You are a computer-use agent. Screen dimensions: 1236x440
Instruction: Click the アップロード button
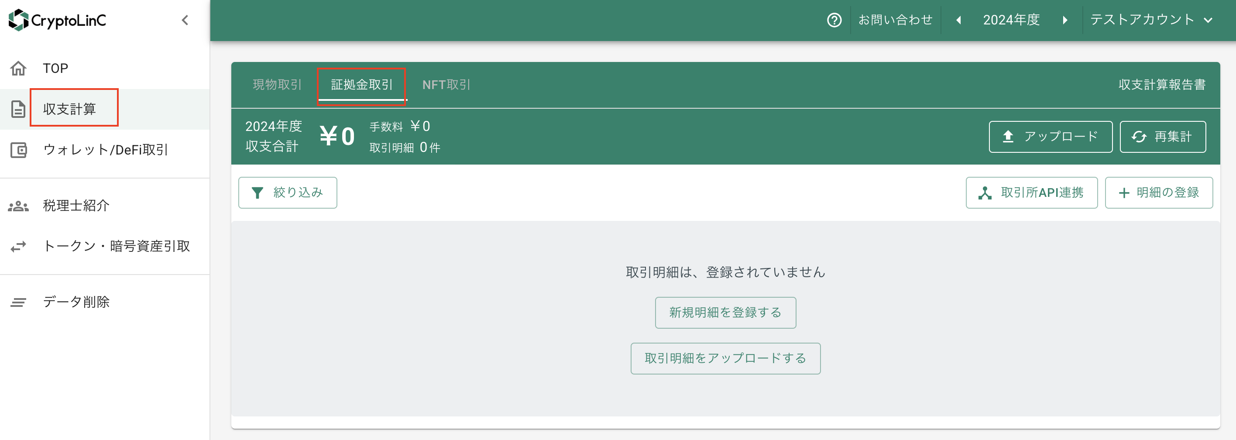(x=1051, y=137)
